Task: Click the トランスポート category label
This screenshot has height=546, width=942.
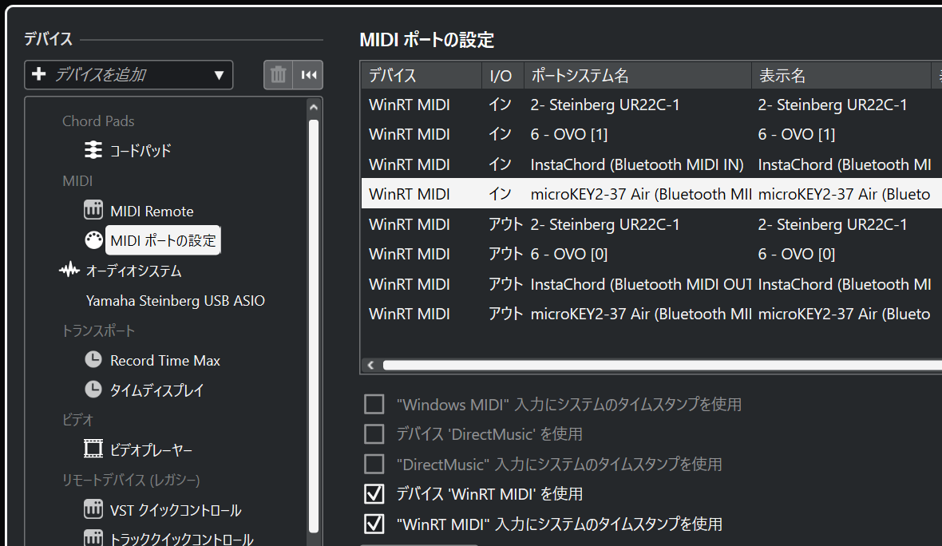Action: pyautogui.click(x=98, y=330)
